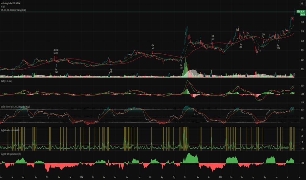306x180 pixels.
Task: Click the earnings marker in November 2024
Action: tap(204, 75)
